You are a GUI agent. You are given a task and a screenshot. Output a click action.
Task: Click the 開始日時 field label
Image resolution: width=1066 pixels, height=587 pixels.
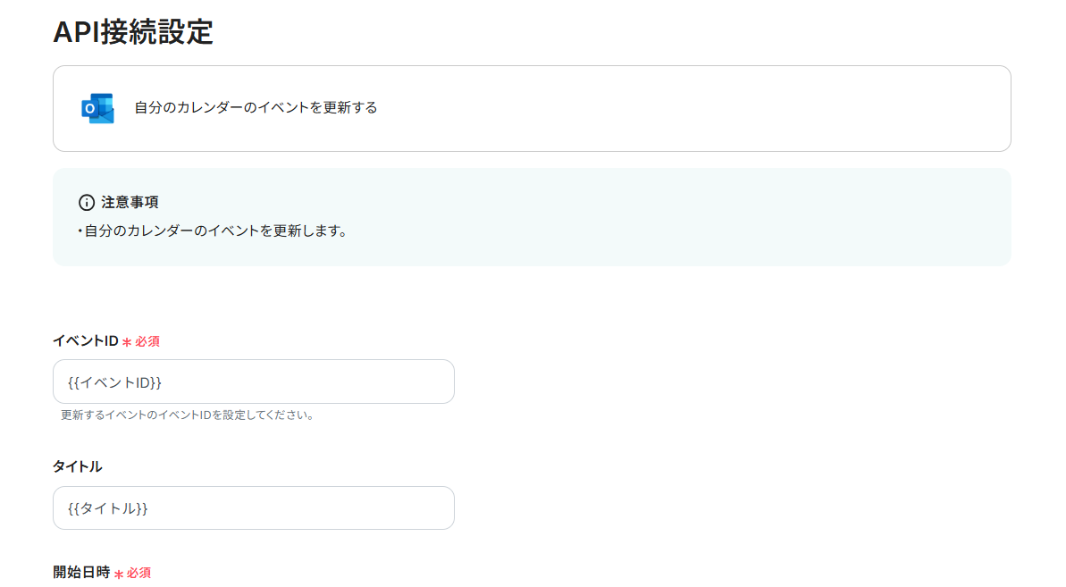click(x=81, y=572)
